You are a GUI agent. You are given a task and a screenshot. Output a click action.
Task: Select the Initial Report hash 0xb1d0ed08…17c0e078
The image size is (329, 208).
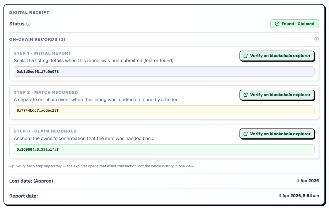click(38, 71)
